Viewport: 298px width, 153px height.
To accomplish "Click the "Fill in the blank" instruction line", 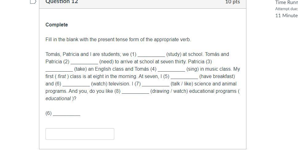I will click(118, 39).
